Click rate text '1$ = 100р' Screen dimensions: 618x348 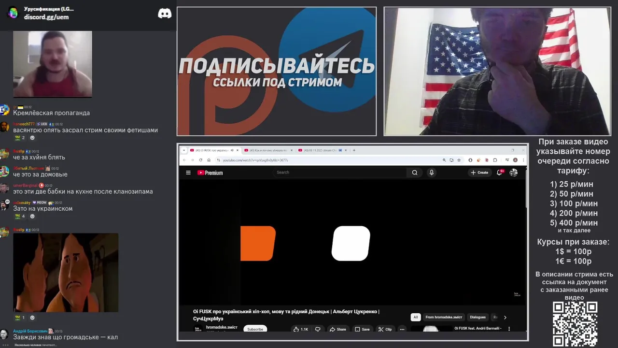(573, 252)
